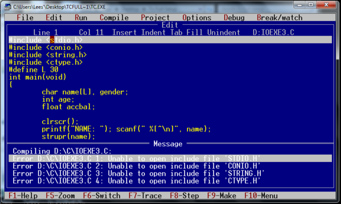Close the TC.EXE window
Screen dimensions: 341x204
pyautogui.click(x=326, y=5)
